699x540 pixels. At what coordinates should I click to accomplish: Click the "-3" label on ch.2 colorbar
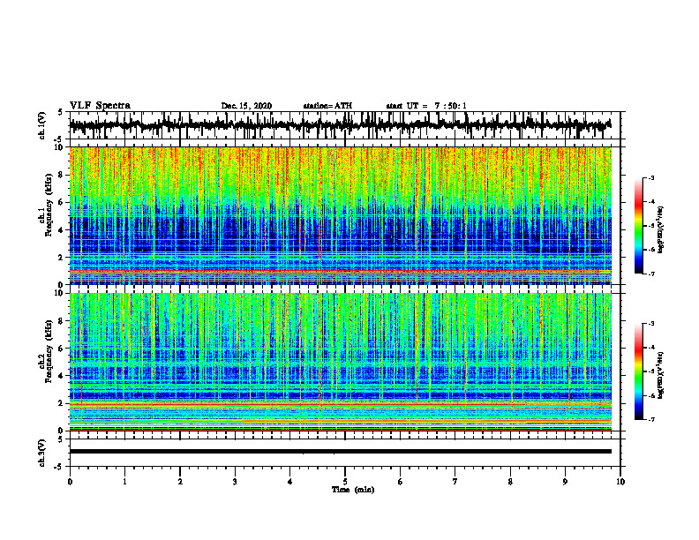(x=650, y=324)
